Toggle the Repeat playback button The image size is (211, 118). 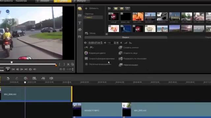(30, 69)
